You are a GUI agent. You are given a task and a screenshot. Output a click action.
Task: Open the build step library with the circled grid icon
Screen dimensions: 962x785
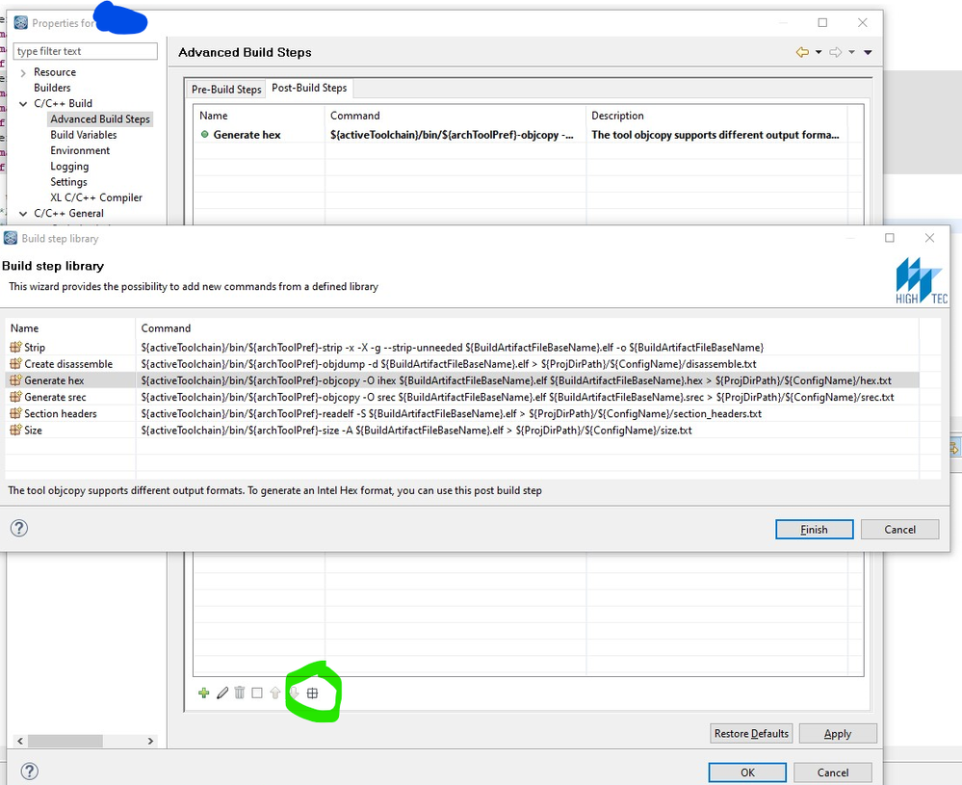(x=313, y=693)
